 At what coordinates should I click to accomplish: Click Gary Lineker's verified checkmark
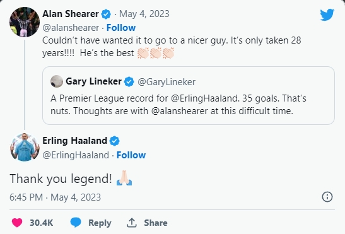129,81
